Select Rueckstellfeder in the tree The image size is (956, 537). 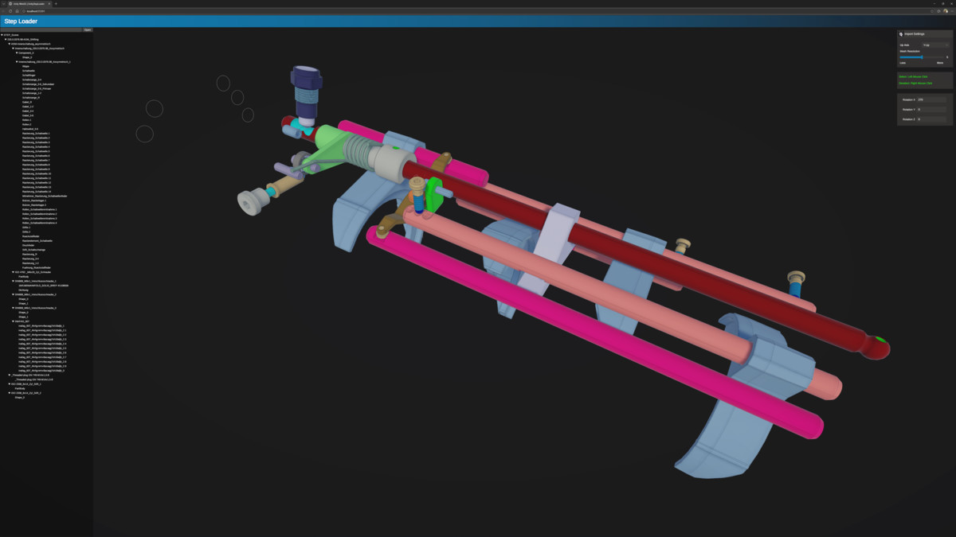(30, 236)
